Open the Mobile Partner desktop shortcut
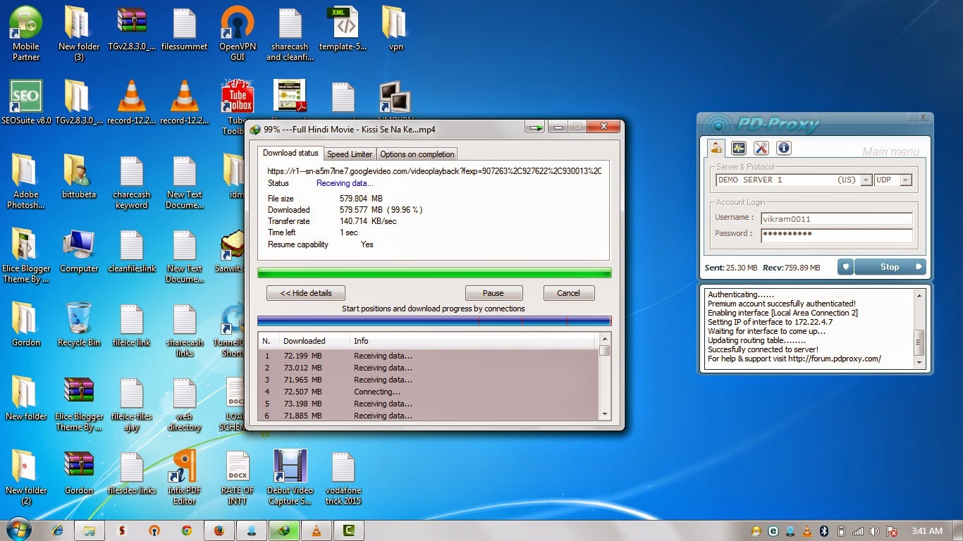 coord(26,33)
